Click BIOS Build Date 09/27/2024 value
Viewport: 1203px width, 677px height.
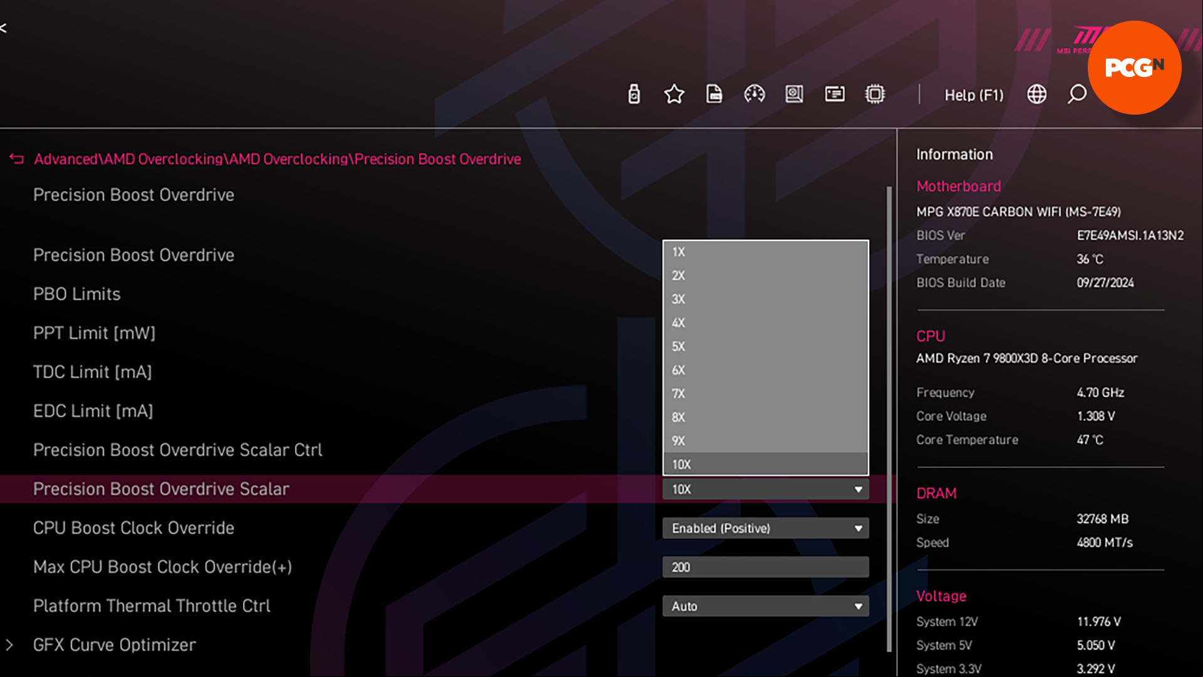tap(1105, 283)
